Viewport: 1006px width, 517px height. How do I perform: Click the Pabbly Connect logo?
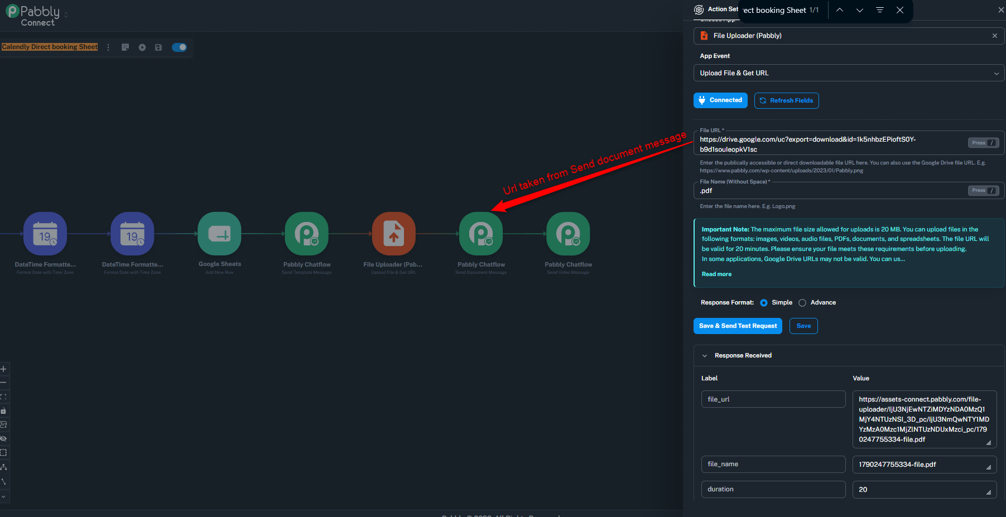coord(32,15)
